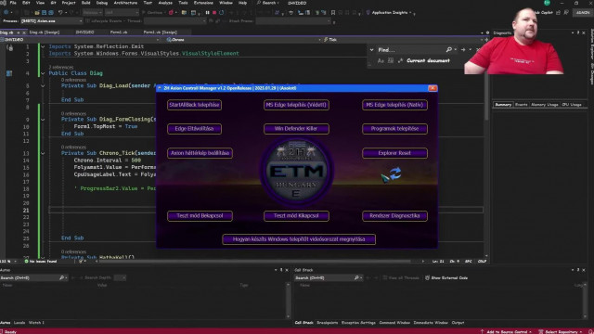The width and height of the screenshot is (594, 334).
Task: Collapse Diag_Load sub region
Action: click(43, 86)
